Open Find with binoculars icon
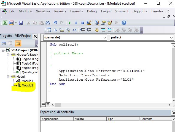This screenshot has width=175, height=132. point(48,23)
